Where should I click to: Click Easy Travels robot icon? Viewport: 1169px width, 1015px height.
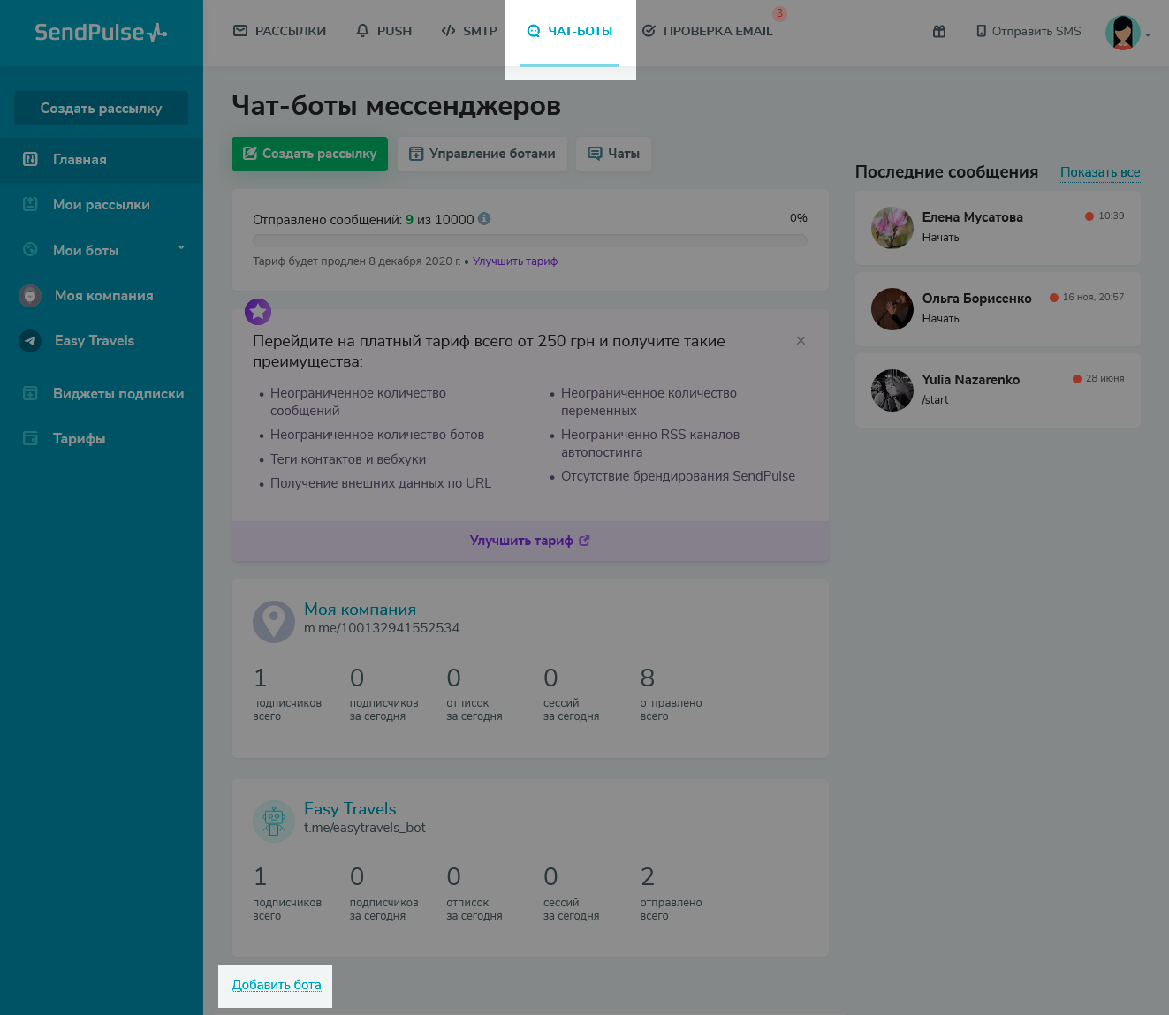pyautogui.click(x=274, y=822)
